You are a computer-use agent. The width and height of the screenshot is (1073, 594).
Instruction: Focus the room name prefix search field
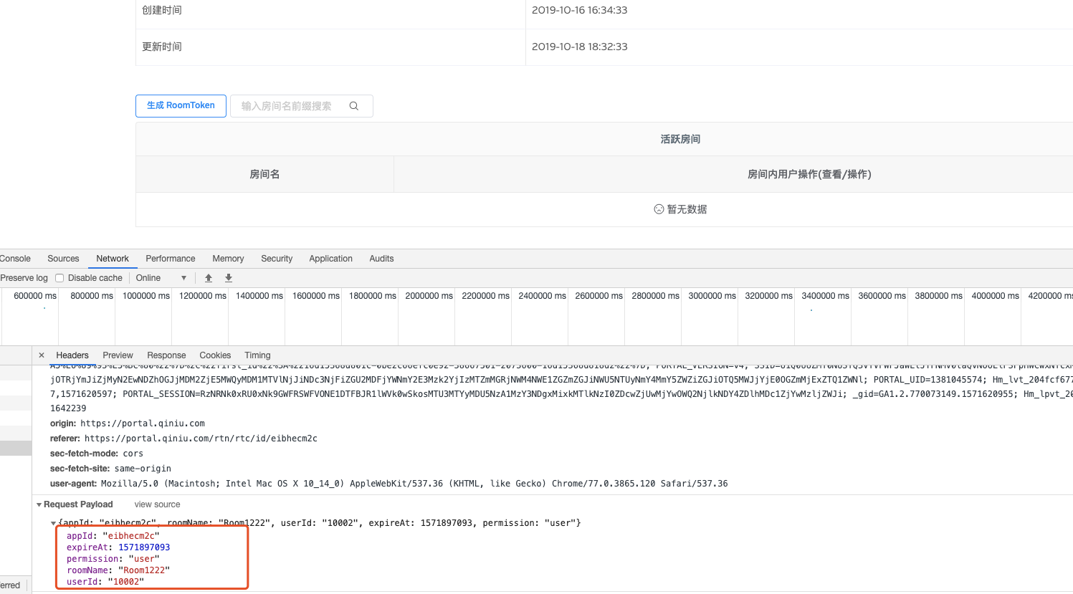pyautogui.click(x=301, y=106)
